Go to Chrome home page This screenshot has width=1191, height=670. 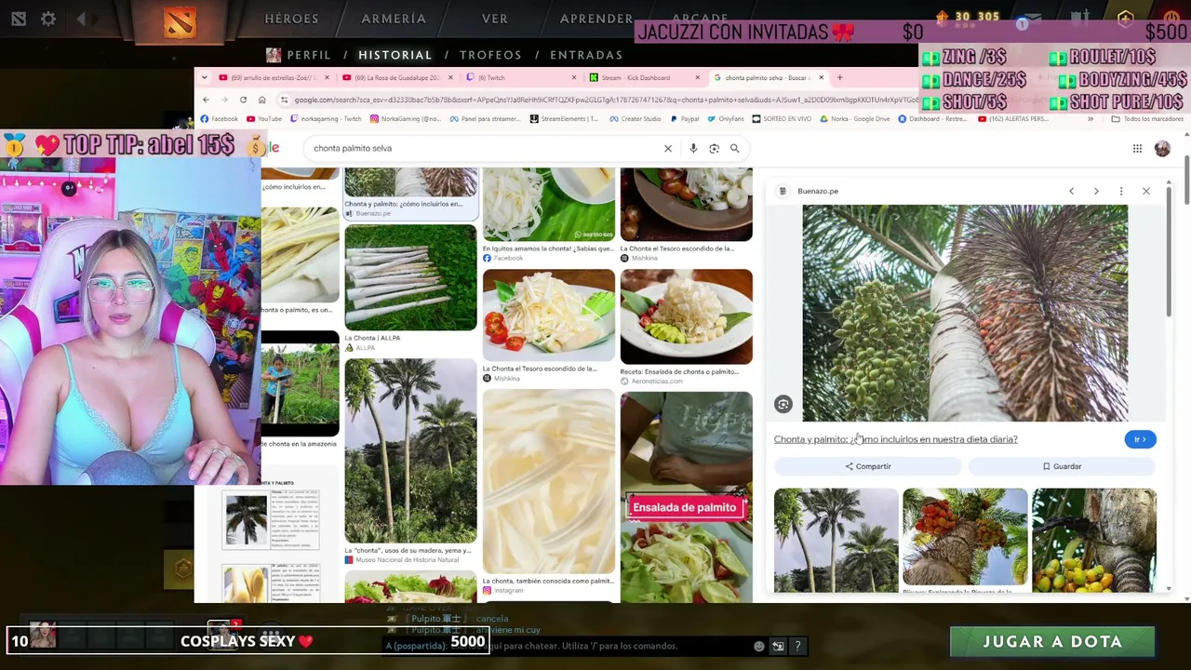[x=262, y=100]
